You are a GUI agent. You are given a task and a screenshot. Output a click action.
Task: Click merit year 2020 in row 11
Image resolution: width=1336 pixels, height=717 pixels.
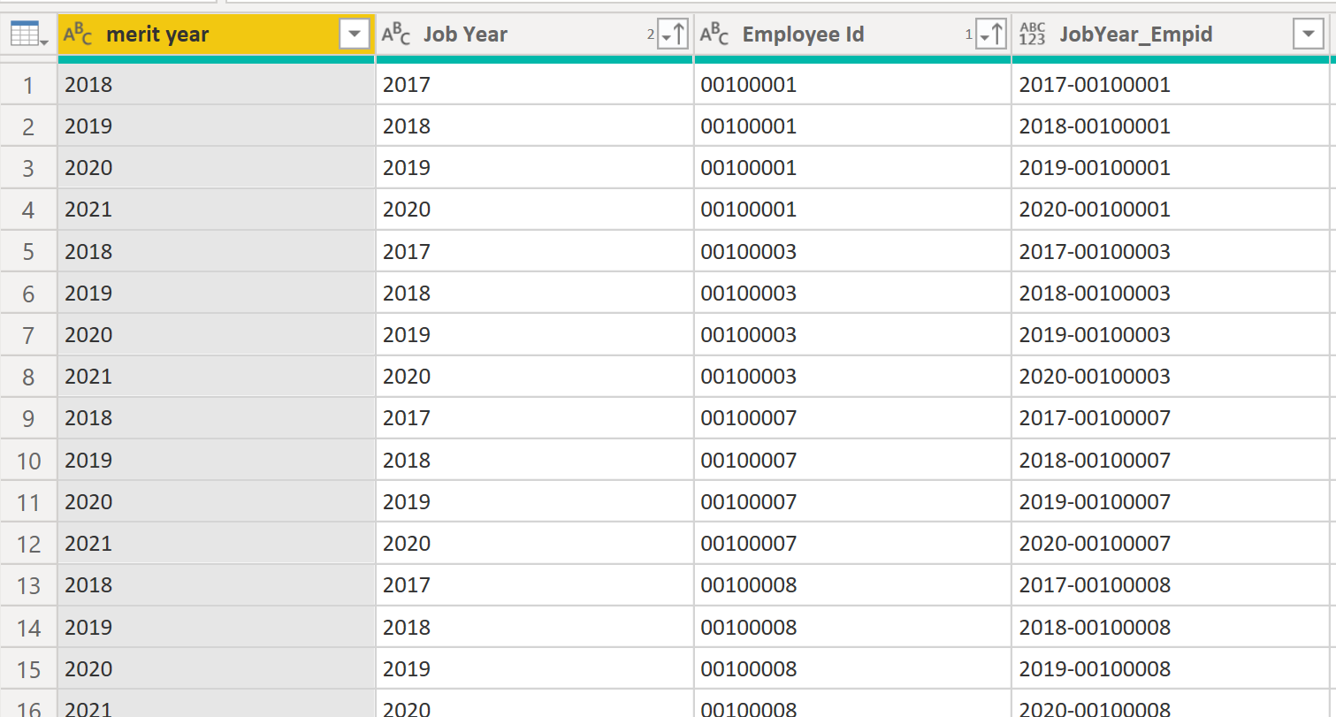point(217,502)
